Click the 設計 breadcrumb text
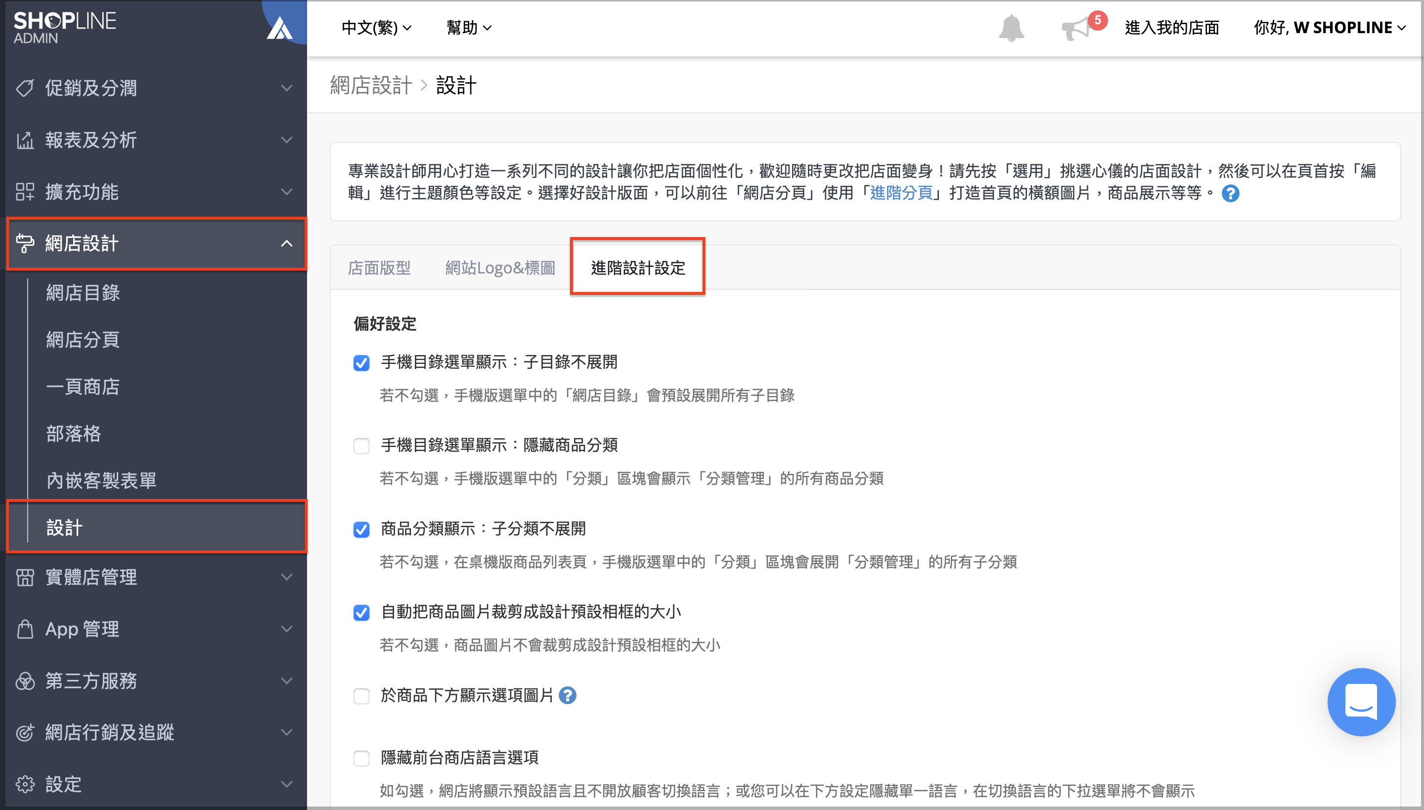Screen dimensions: 1424x810 (x=456, y=85)
